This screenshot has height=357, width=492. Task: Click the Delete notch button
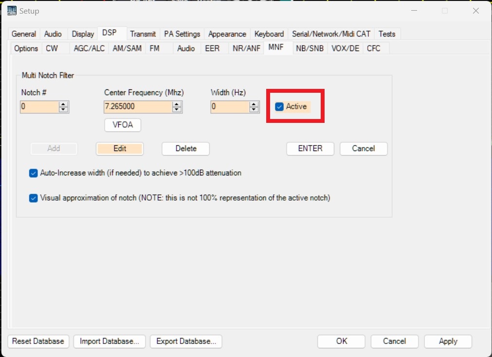click(x=185, y=149)
